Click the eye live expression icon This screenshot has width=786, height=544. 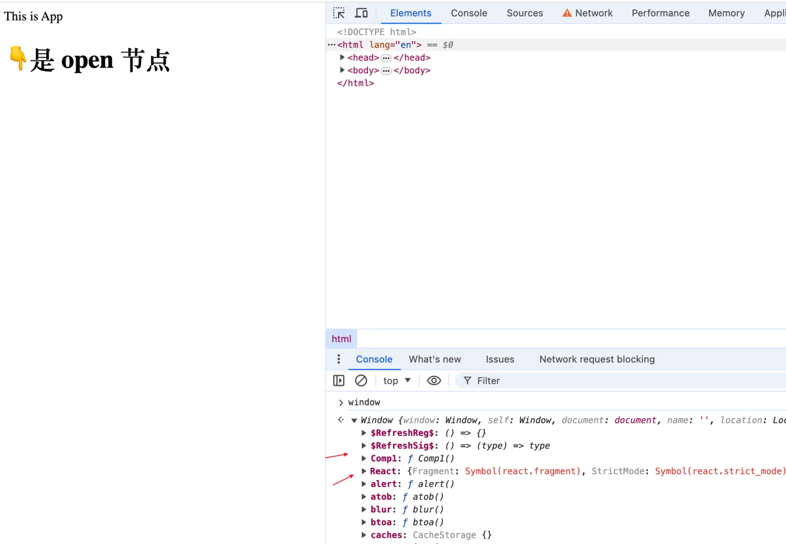[x=434, y=380]
